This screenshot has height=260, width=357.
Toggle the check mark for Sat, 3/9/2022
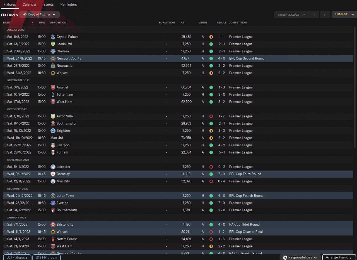[x=5, y=88]
